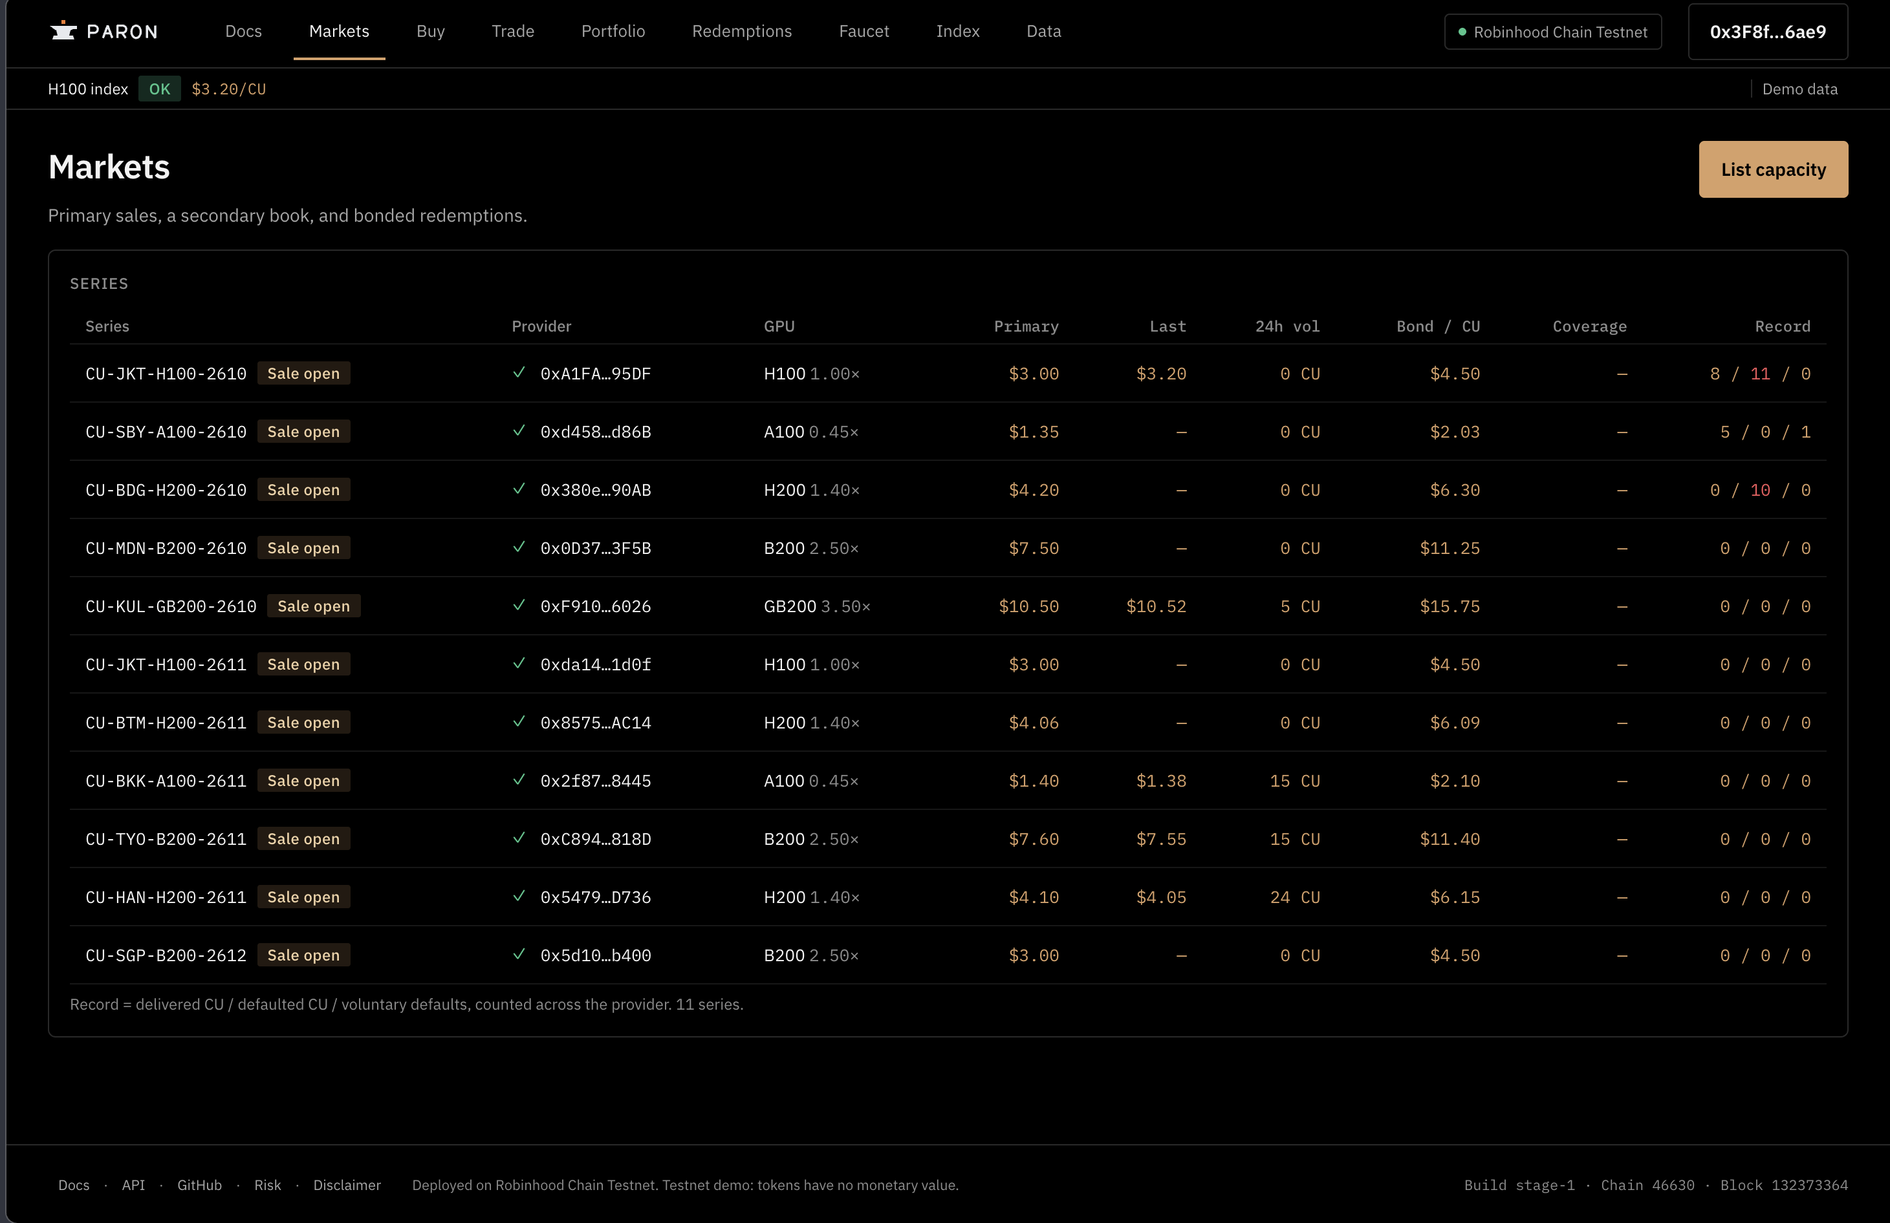Open the Redemptions tab
Image resolution: width=1890 pixels, height=1223 pixels.
click(742, 31)
